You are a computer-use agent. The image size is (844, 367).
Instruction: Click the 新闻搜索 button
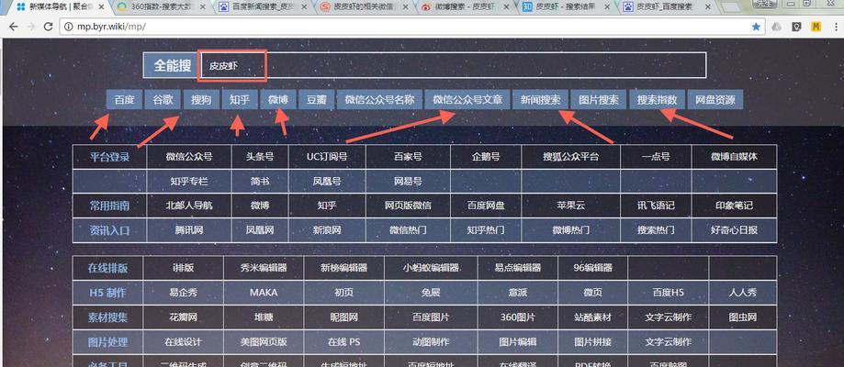click(x=540, y=100)
